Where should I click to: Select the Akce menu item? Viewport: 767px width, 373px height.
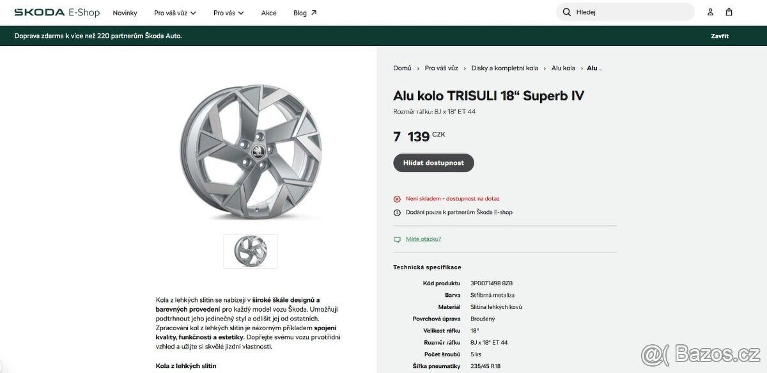pos(269,12)
